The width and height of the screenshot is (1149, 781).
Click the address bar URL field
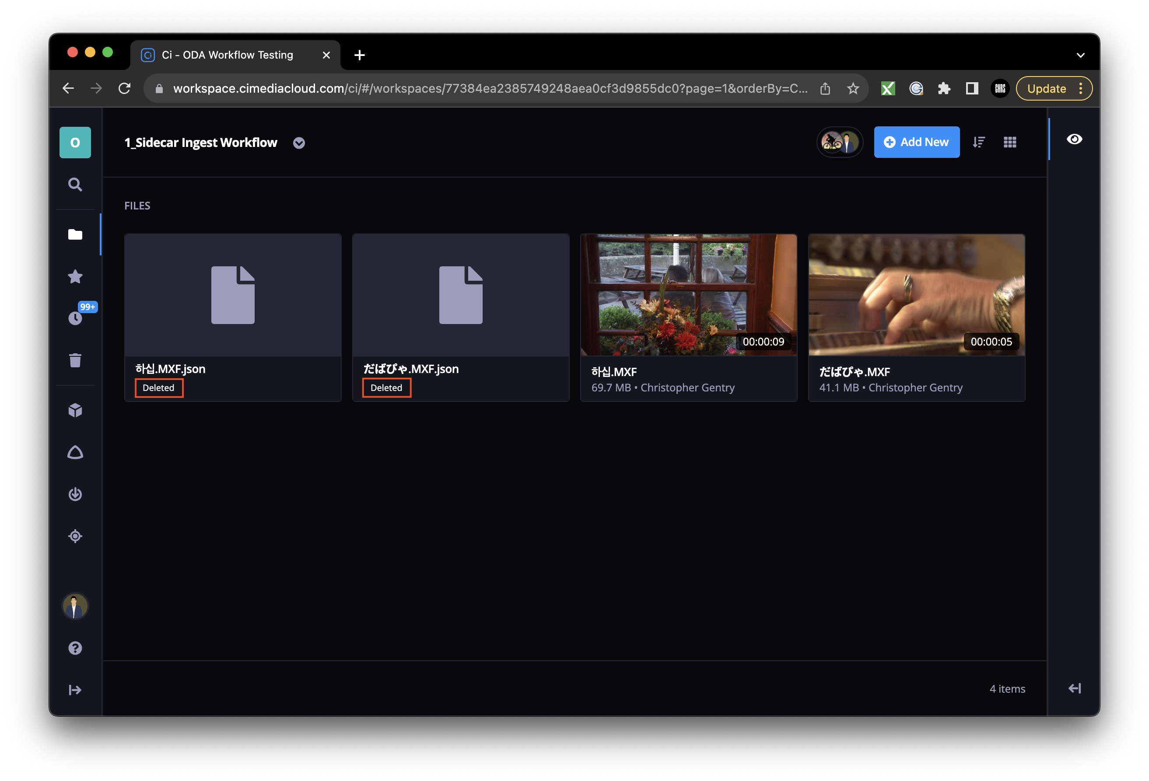(490, 88)
